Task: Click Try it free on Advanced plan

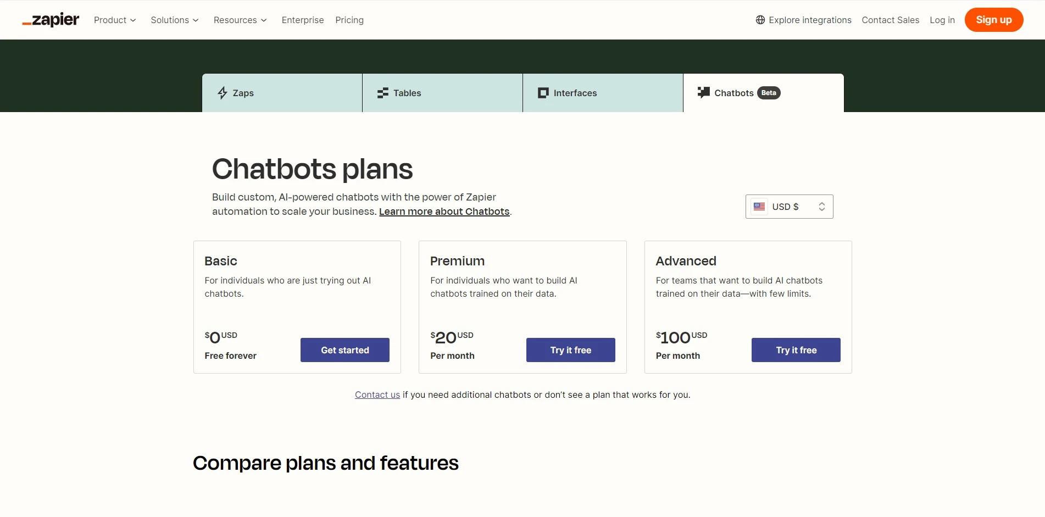Action: [x=796, y=350]
